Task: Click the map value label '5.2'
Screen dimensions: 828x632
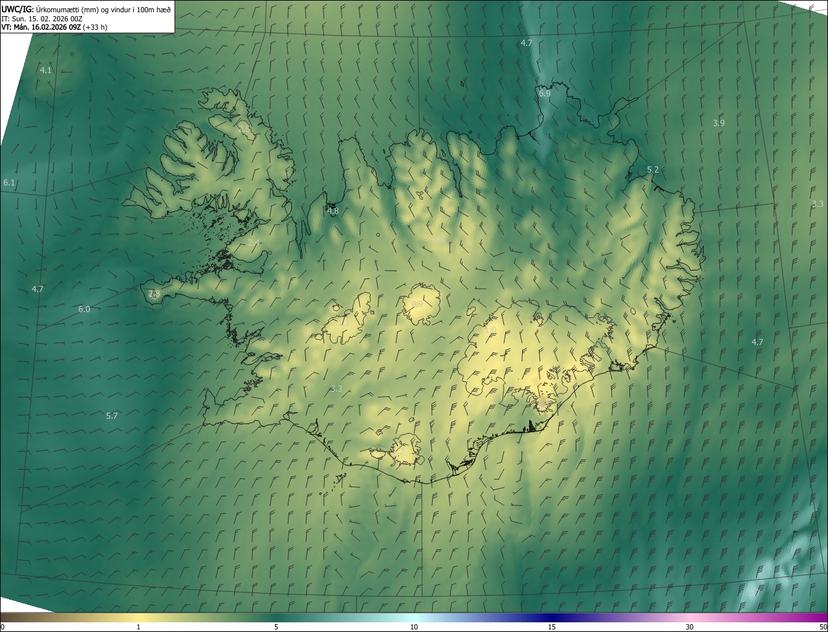Action: click(x=653, y=169)
